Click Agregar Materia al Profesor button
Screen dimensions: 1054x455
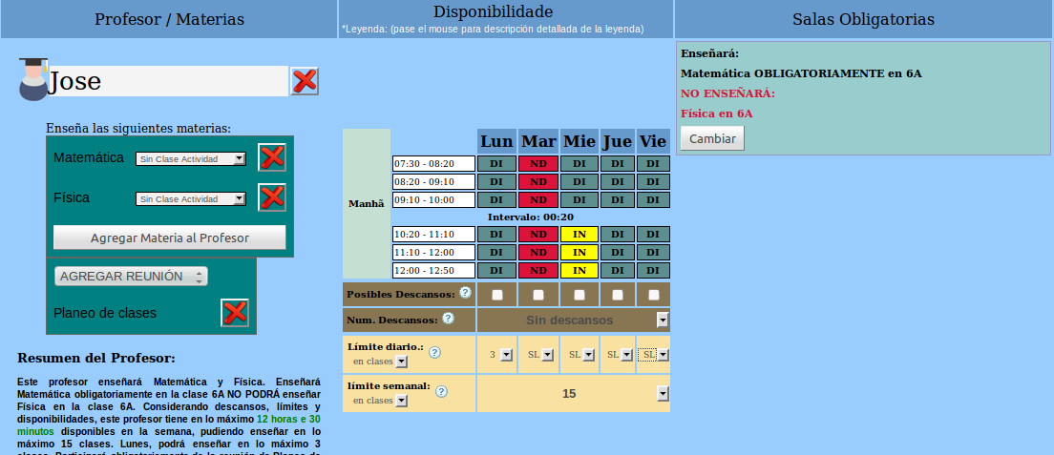coord(169,238)
